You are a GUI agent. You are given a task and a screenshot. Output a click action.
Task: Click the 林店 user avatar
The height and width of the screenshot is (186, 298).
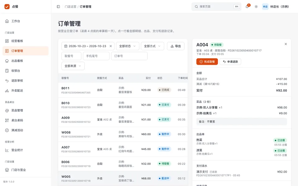pos(265,7)
